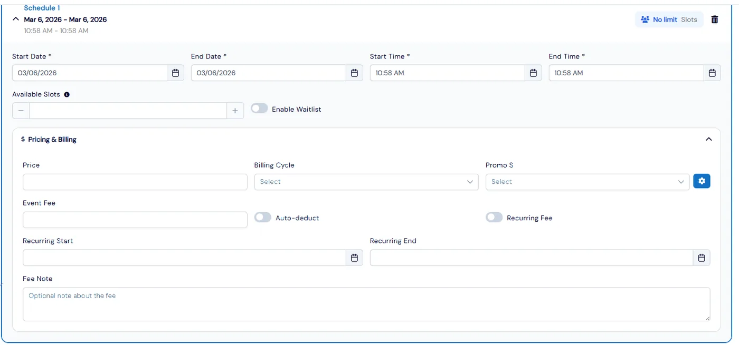Show the Available Slots info tooltip icon
The height and width of the screenshot is (345, 739).
coord(67,95)
